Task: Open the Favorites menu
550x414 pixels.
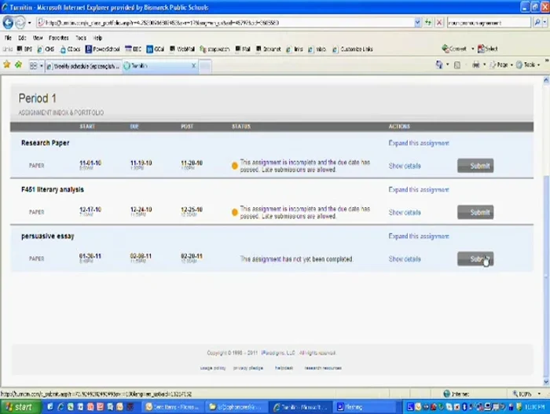Action: [x=59, y=37]
